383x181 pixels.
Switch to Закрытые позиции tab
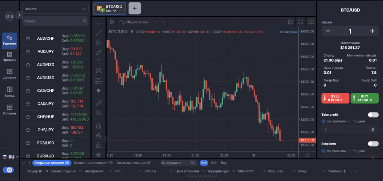[134, 163]
